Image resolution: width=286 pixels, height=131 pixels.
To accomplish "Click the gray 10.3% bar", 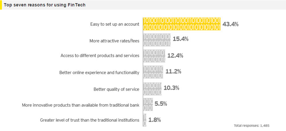I will [152, 89].
